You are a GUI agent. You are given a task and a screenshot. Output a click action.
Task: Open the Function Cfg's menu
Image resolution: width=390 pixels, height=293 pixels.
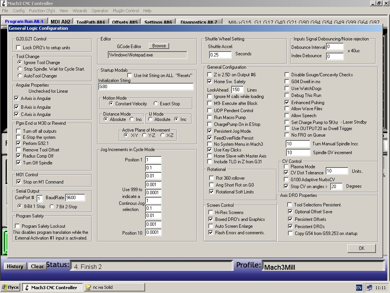(42, 11)
